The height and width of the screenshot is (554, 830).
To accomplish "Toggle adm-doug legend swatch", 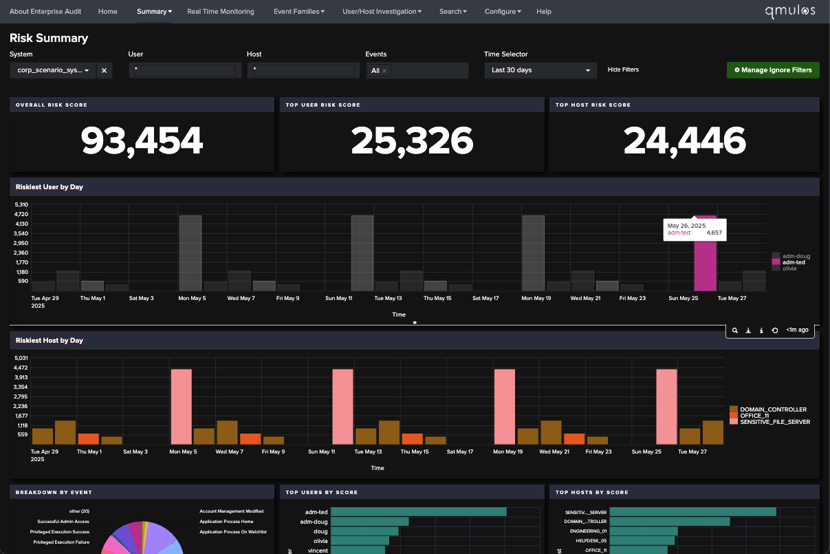I will pos(776,255).
